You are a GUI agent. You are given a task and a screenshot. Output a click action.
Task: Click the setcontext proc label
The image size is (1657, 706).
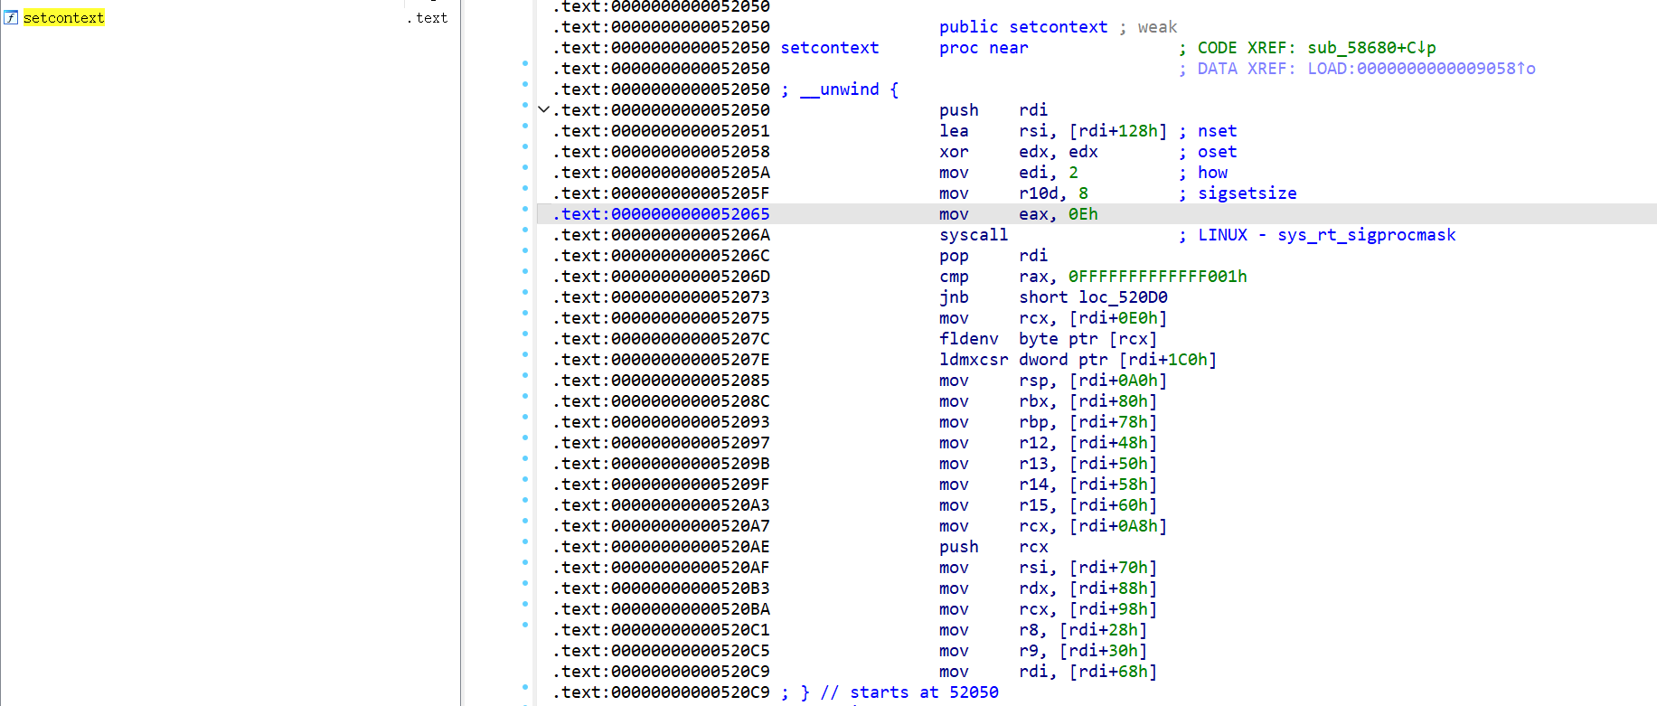pos(830,48)
